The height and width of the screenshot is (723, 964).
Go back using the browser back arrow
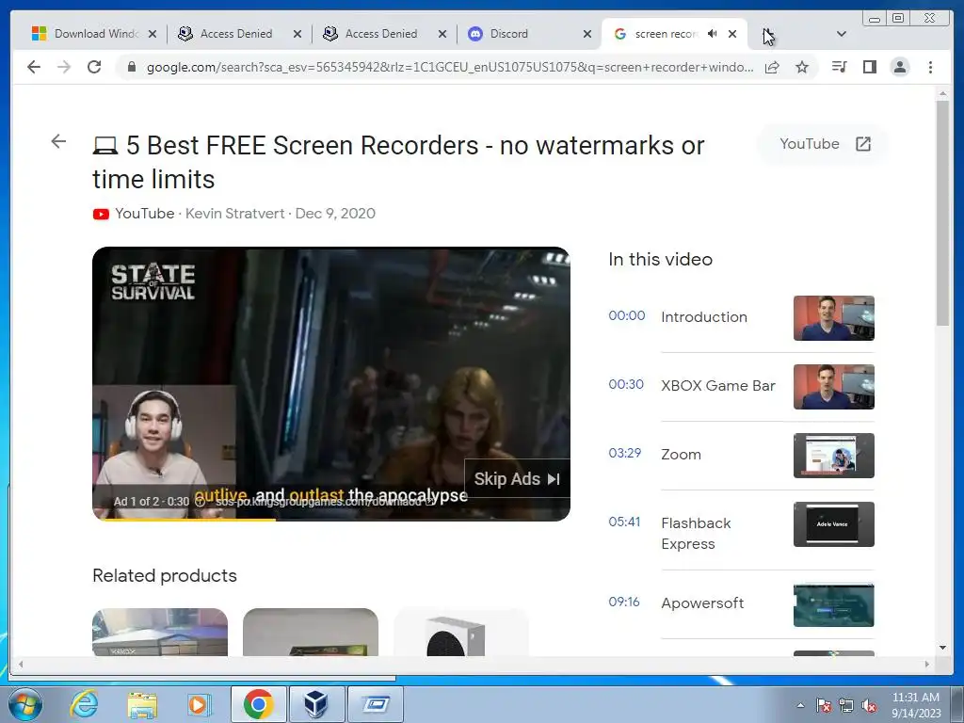34,67
